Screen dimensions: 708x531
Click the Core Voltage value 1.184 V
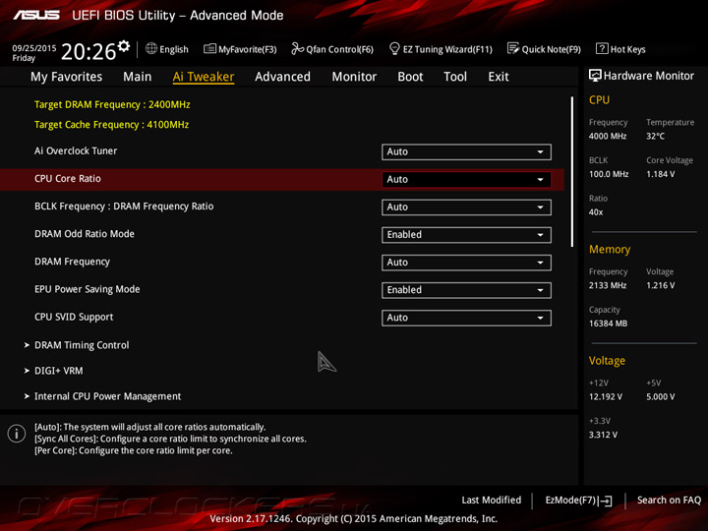click(661, 174)
